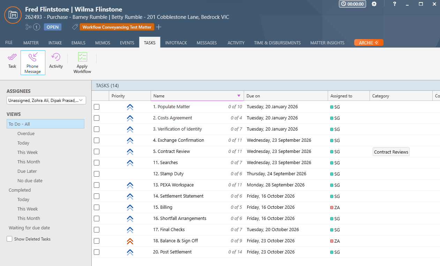Viewport: 440px width, 266px height.
Task: Click the related matters branch icon
Action: click(x=29, y=27)
